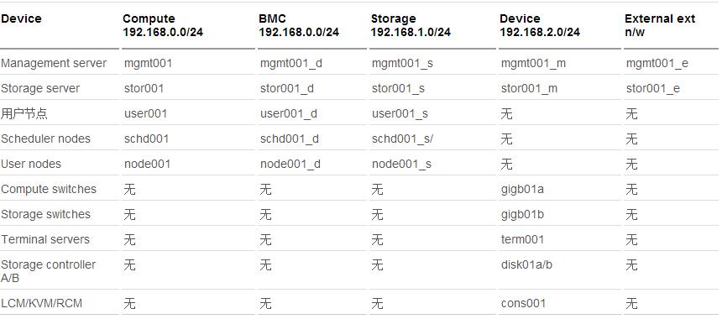Click the Management server row label
The width and height of the screenshot is (722, 319).
(x=54, y=63)
